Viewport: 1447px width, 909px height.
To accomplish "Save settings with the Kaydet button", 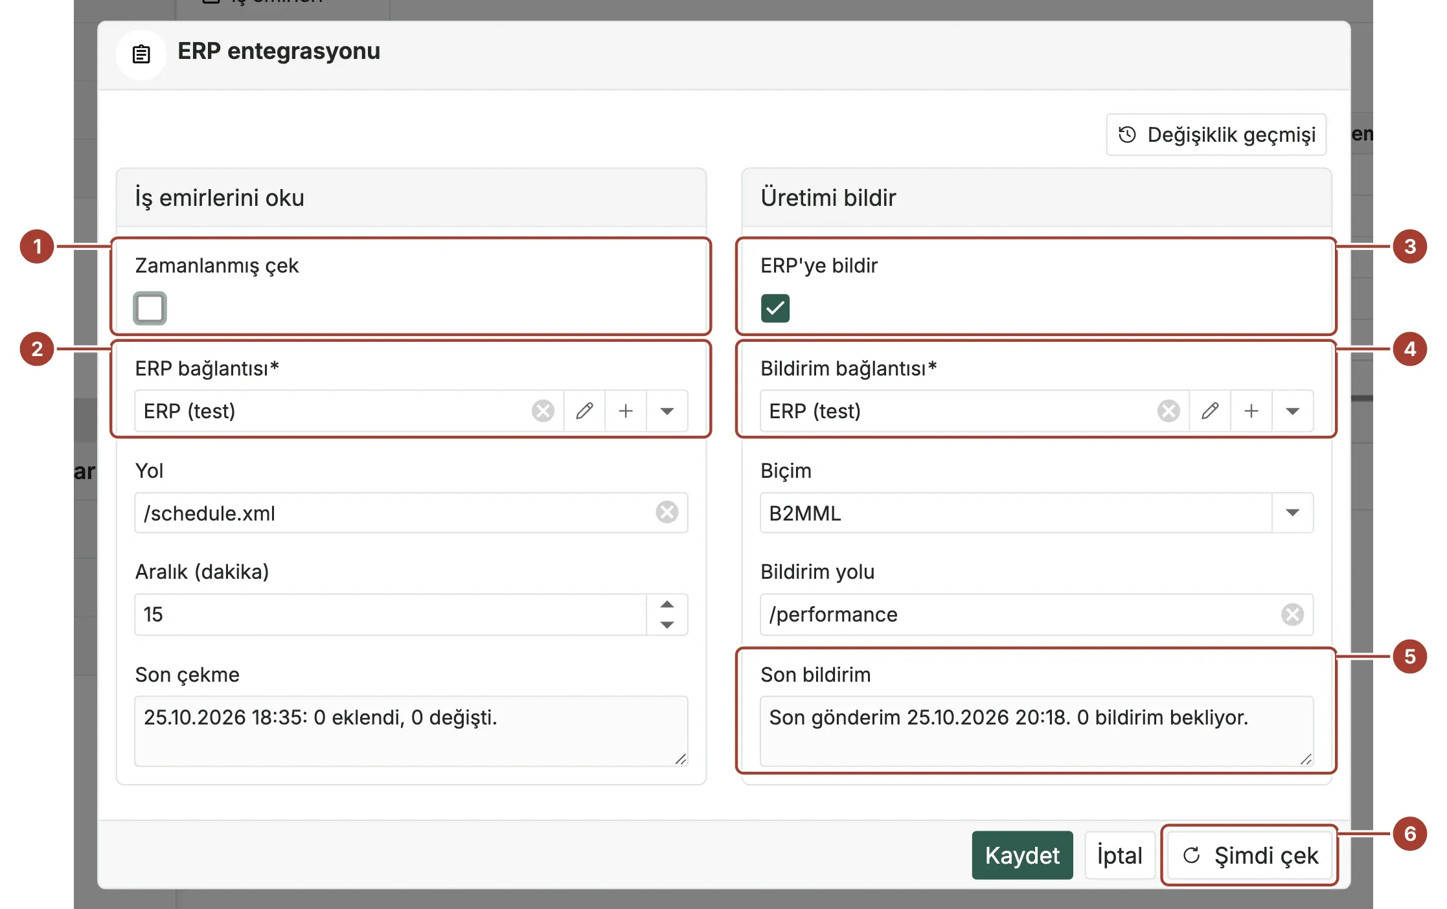I will (1022, 855).
